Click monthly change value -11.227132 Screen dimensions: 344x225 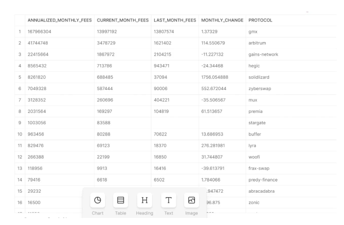pyautogui.click(x=212, y=54)
